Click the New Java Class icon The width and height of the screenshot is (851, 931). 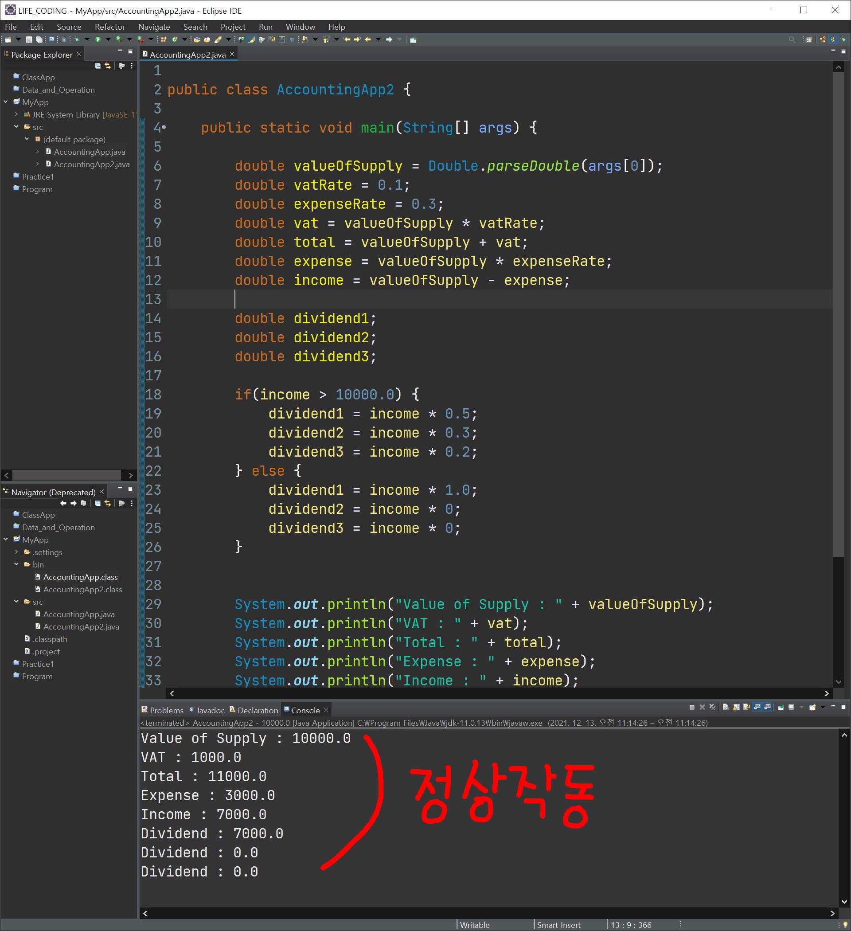(x=175, y=40)
